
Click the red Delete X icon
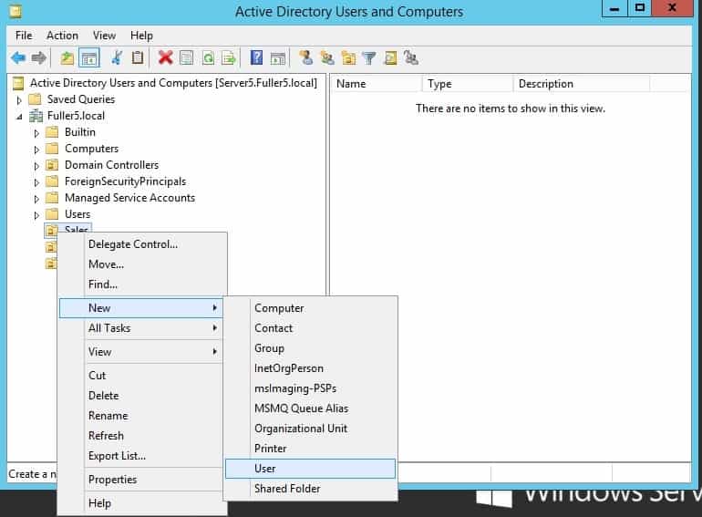click(x=165, y=57)
